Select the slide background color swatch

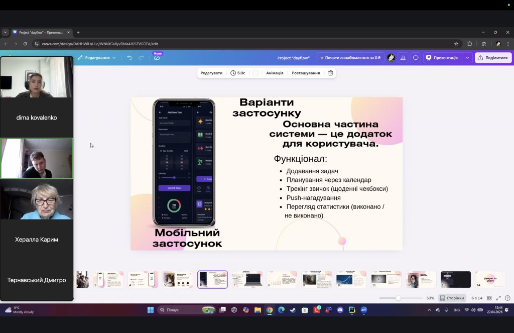point(255,73)
